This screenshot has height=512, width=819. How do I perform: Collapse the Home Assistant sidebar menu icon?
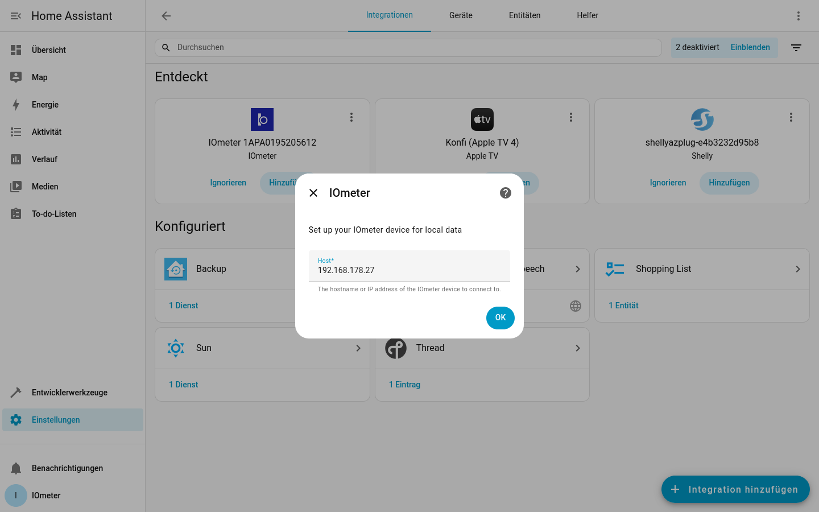pos(16,16)
